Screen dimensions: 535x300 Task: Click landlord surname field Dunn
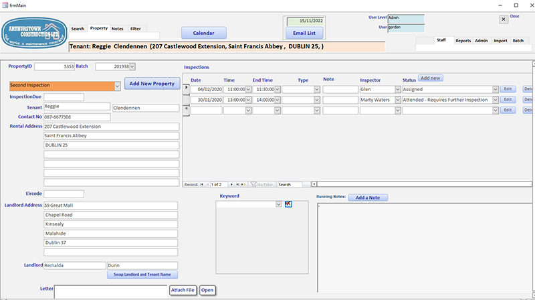tap(142, 265)
